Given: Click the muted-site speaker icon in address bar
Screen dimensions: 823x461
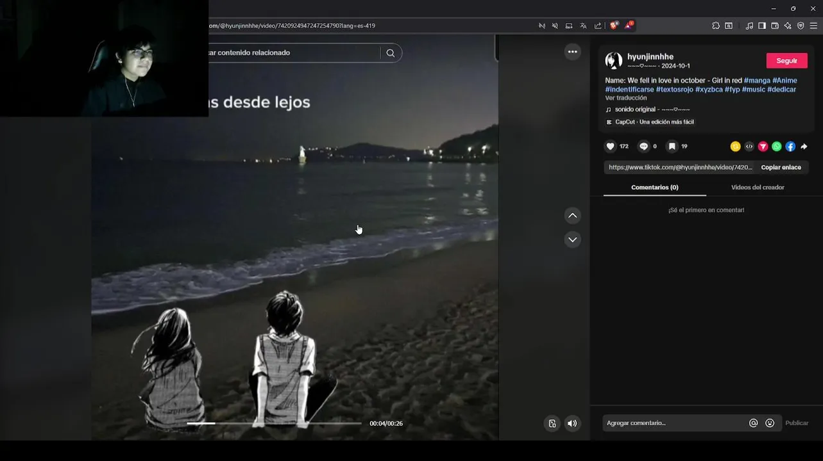Looking at the screenshot, I should pyautogui.click(x=555, y=26).
